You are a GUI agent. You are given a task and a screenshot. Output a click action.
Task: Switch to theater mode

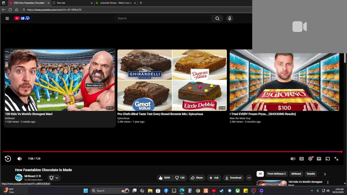click(319, 159)
